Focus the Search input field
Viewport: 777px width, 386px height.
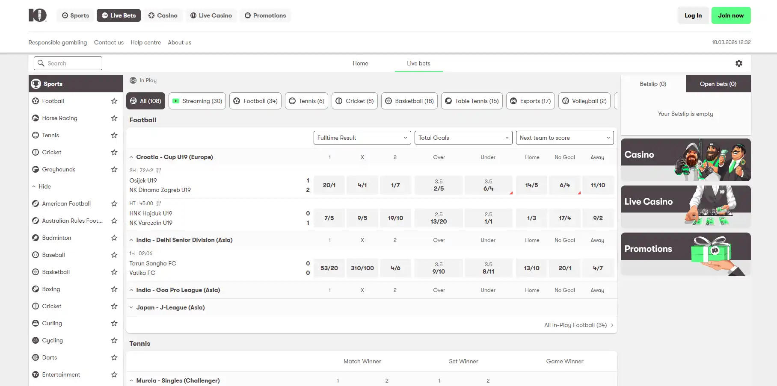[x=68, y=63]
